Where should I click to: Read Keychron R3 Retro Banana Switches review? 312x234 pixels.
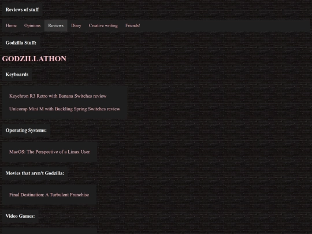point(58,96)
